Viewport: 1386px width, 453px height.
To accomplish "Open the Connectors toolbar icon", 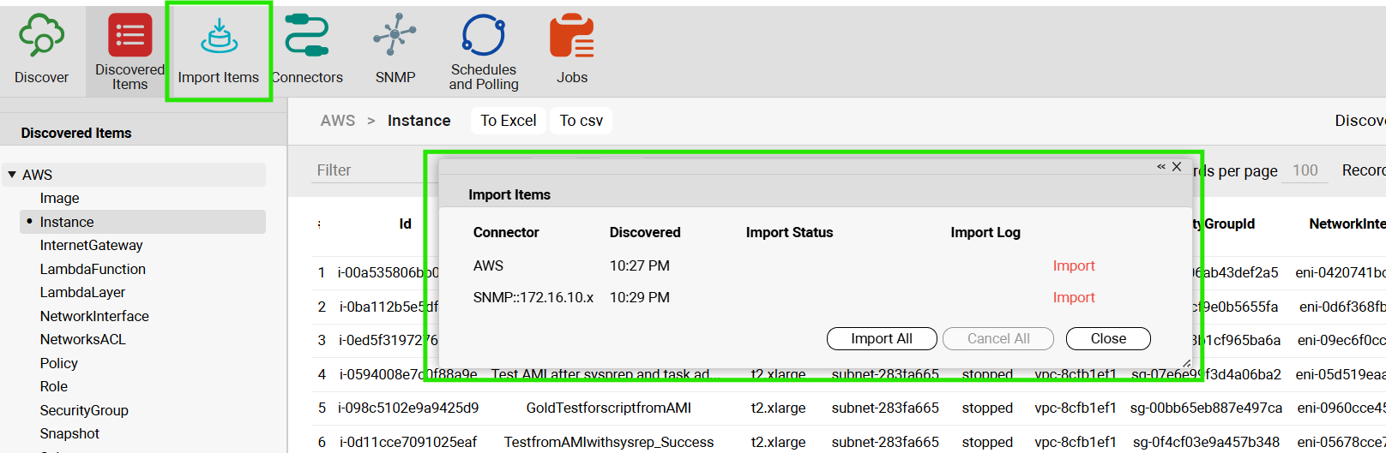I will (307, 37).
